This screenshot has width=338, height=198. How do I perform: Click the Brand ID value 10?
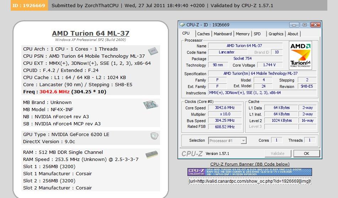(x=277, y=52)
